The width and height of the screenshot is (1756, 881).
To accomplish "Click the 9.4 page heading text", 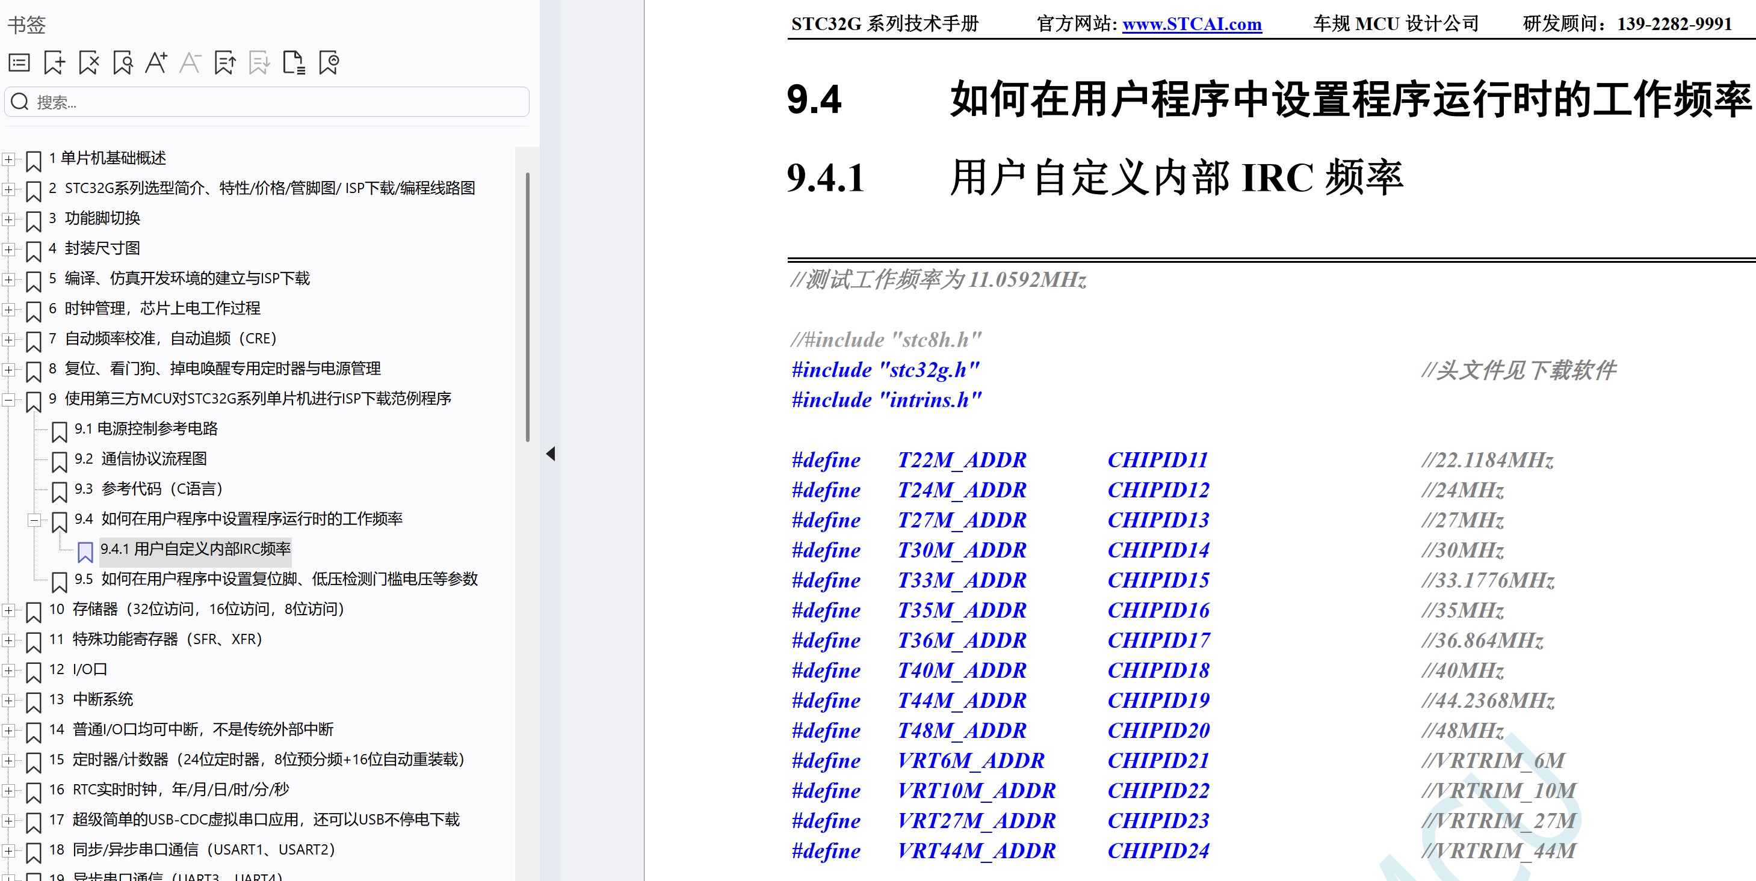I will pos(1269,99).
